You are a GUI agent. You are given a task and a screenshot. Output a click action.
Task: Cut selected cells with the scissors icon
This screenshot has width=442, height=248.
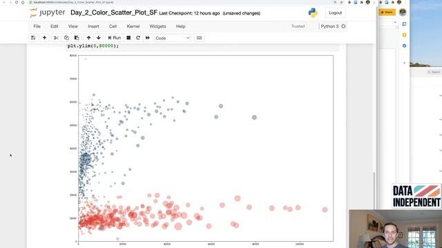point(56,38)
